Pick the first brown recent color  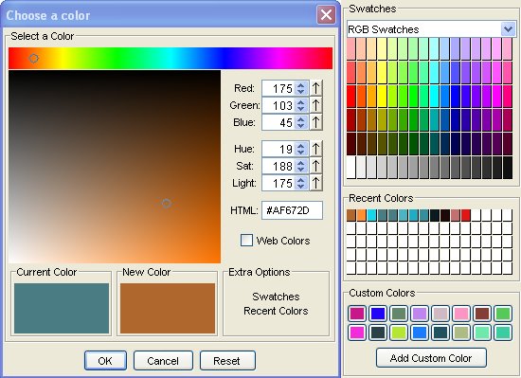tap(351, 215)
